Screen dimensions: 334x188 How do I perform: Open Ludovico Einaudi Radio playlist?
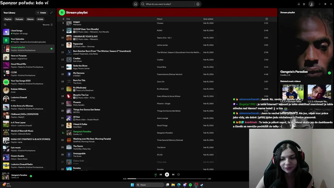28,166
